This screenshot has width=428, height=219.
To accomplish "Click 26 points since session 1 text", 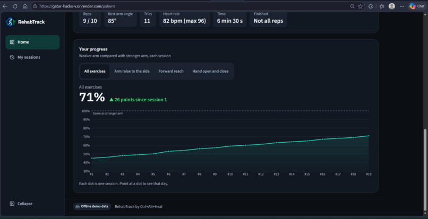I will point(138,100).
